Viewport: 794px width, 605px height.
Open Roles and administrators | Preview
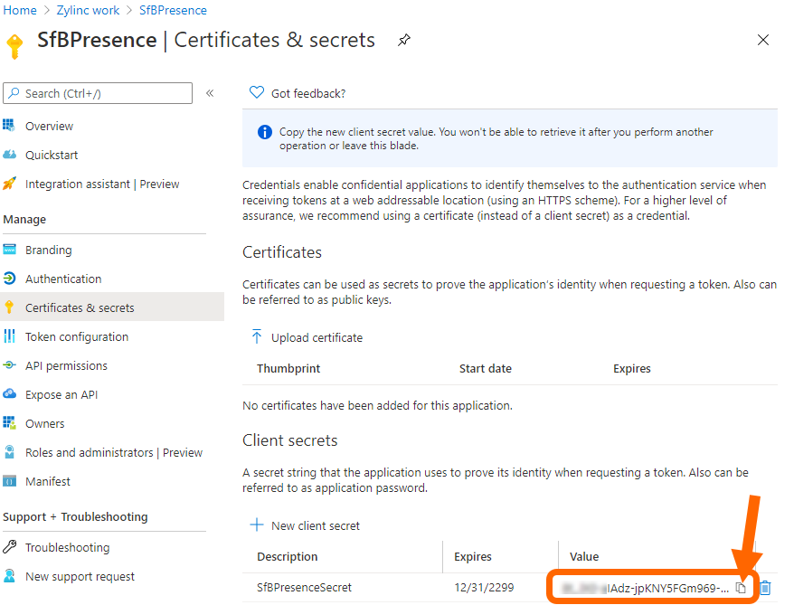114,452
